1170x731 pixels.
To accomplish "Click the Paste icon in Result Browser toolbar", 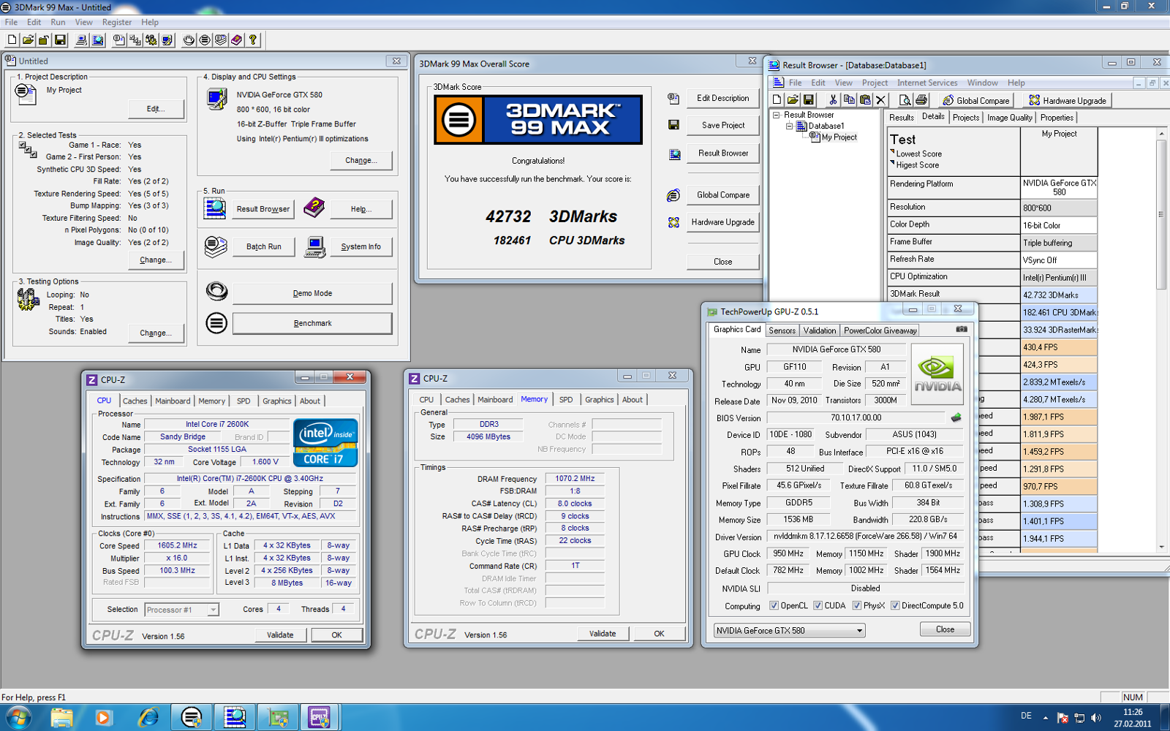I will tap(865, 100).
